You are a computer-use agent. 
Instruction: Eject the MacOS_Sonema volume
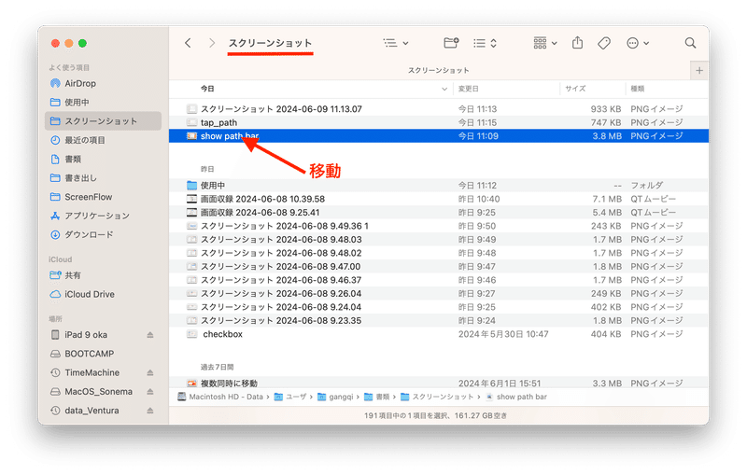click(150, 392)
